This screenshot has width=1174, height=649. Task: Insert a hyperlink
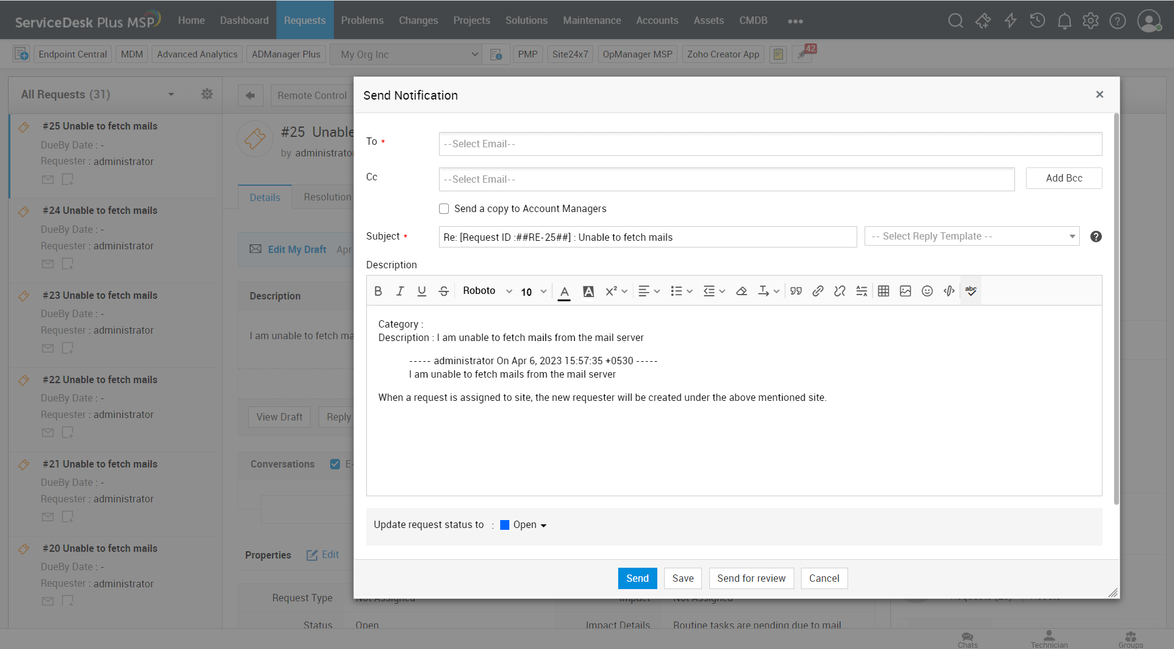[818, 291]
